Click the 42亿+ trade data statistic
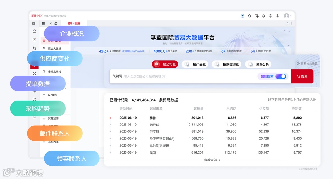The width and height of the screenshot is (333, 179). (110, 51)
